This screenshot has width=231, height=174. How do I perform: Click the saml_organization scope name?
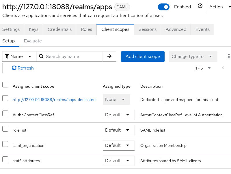tap(28, 146)
